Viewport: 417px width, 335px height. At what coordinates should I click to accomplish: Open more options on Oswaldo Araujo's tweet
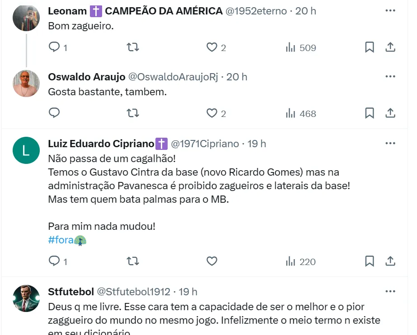[x=390, y=76]
